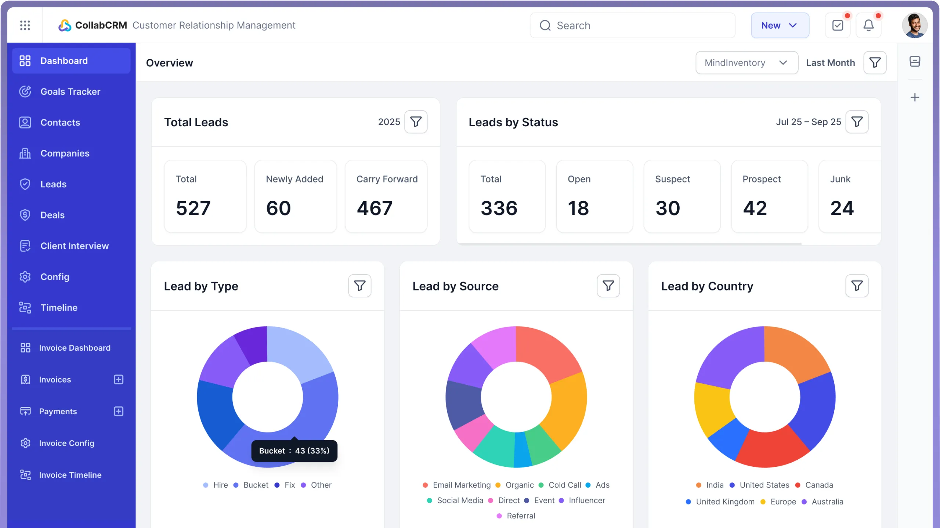The image size is (940, 528).
Task: Click the filter icon beside Last Month
Action: [x=875, y=62]
